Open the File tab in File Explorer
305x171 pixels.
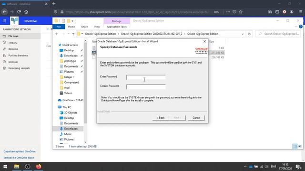[x=59, y=27]
